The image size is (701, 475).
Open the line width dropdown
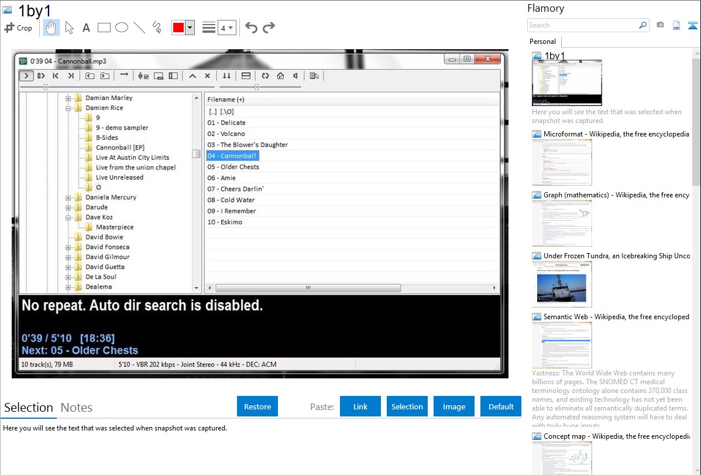[227, 28]
